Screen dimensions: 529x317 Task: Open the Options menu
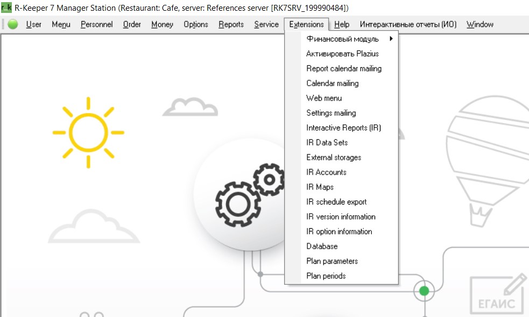tap(196, 24)
